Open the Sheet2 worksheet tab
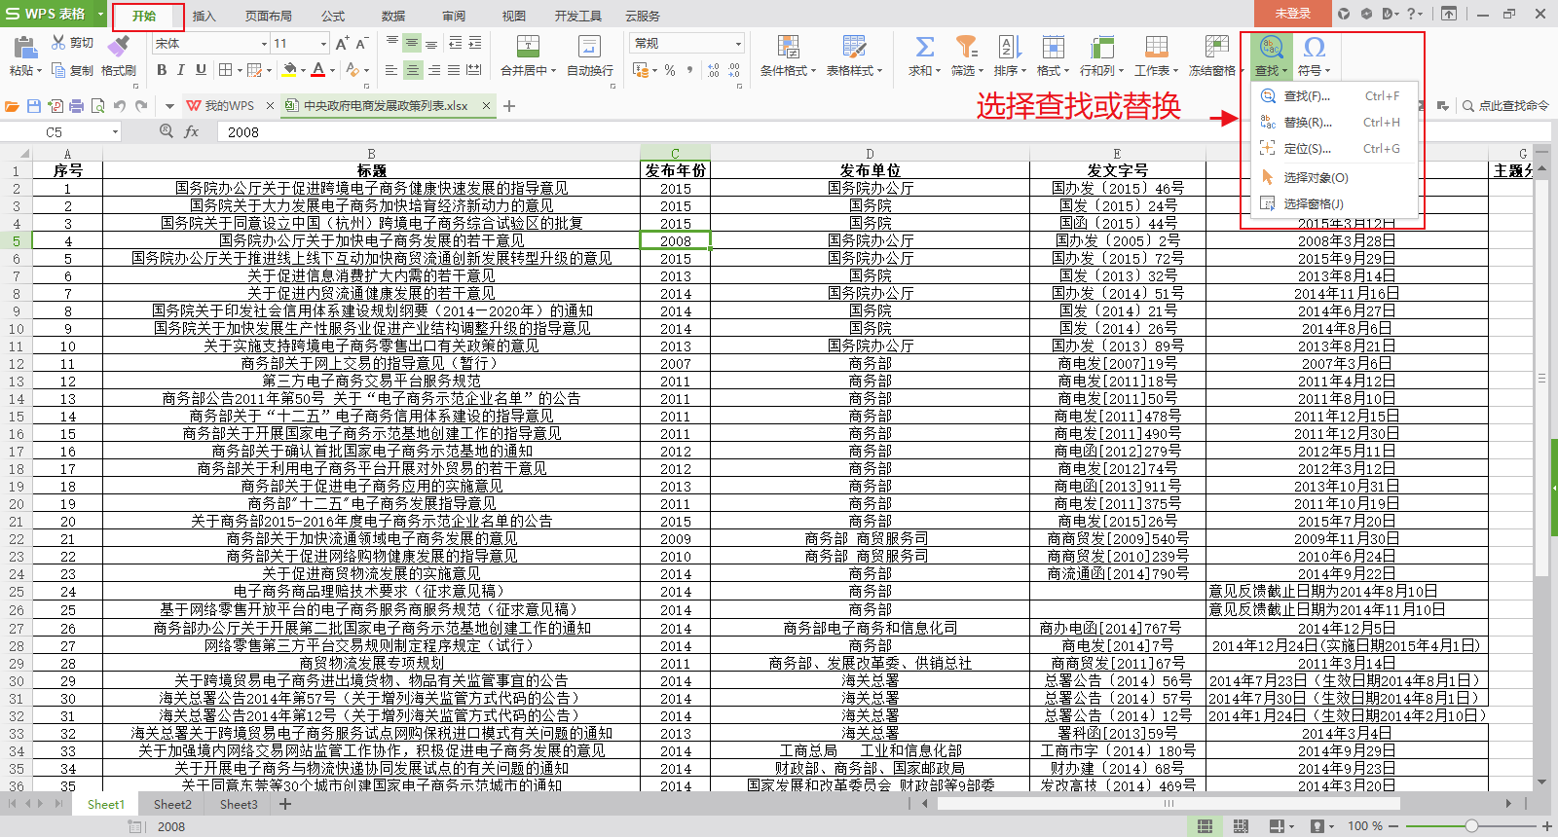The height and width of the screenshot is (837, 1558). point(172,805)
